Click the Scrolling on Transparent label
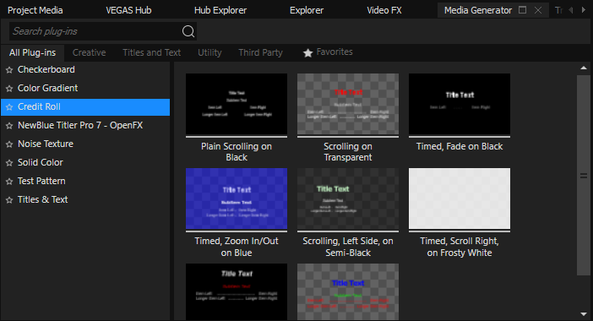The width and height of the screenshot is (593, 321). pyautogui.click(x=348, y=152)
